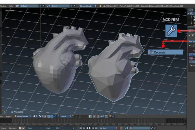Jump to the next keyframe
This screenshot has height=130, width=195.
pyautogui.click(x=93, y=128)
